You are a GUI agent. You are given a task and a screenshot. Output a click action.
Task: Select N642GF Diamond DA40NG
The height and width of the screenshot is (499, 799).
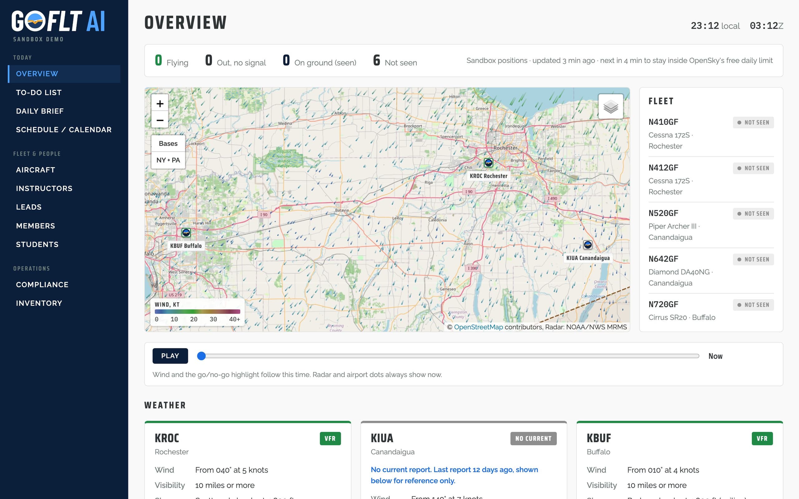click(x=711, y=271)
